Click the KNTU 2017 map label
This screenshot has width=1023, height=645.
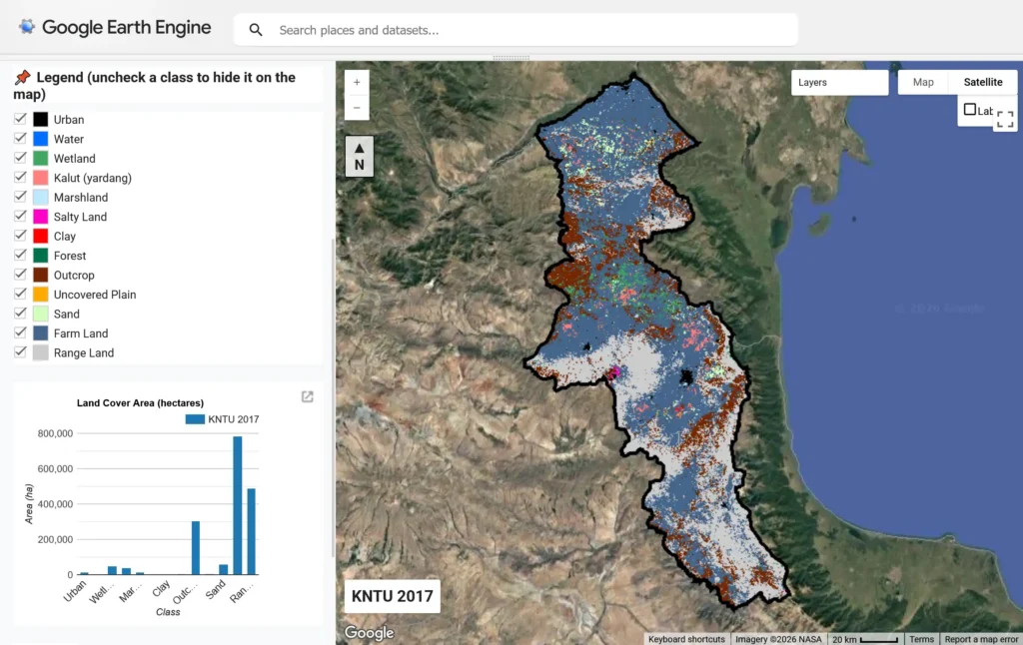coord(392,596)
